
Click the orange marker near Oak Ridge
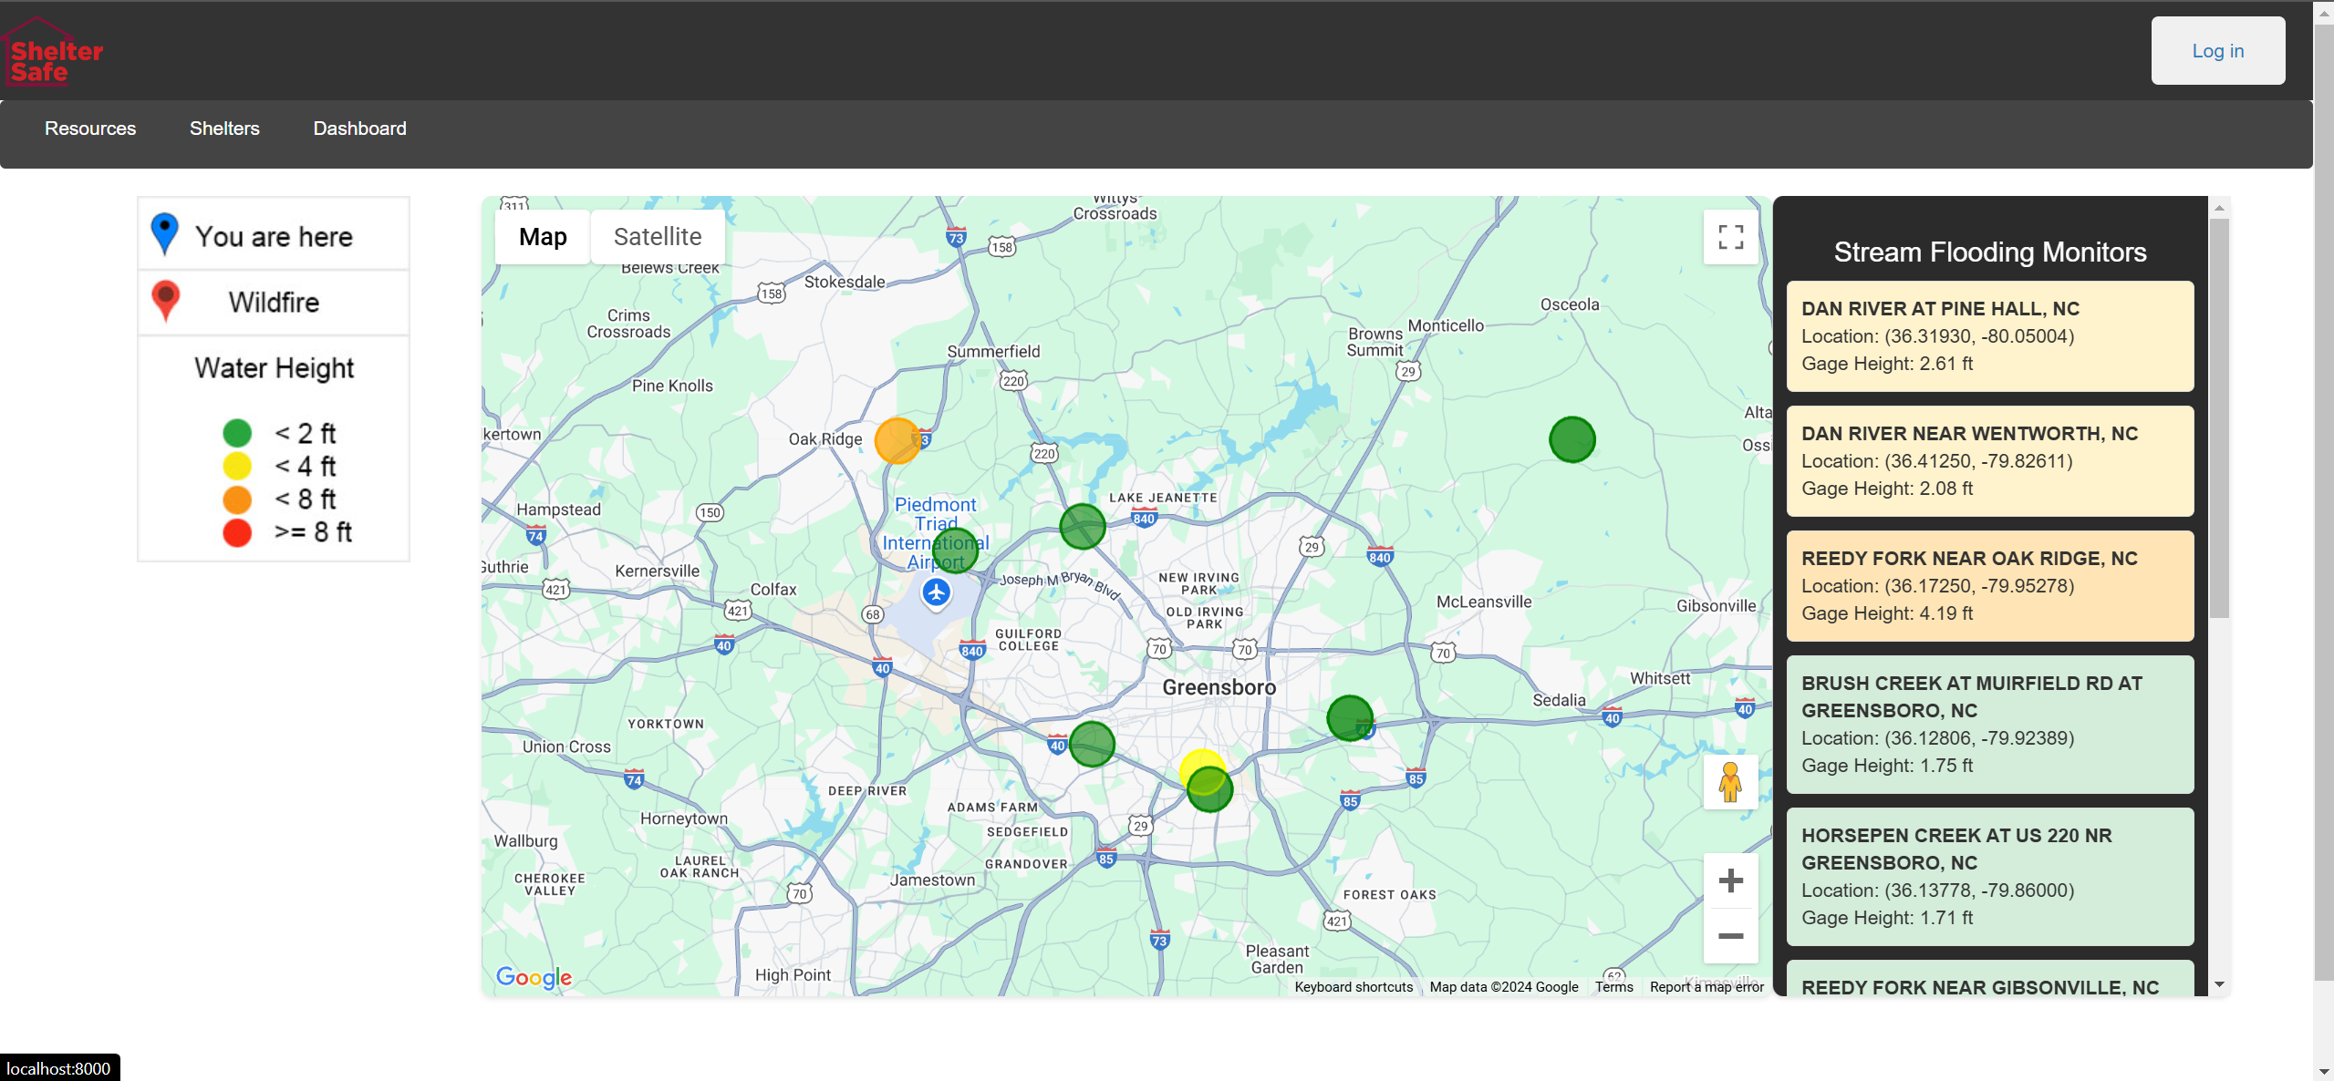coord(897,441)
